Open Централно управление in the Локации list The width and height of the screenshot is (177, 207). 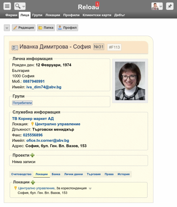(36, 188)
